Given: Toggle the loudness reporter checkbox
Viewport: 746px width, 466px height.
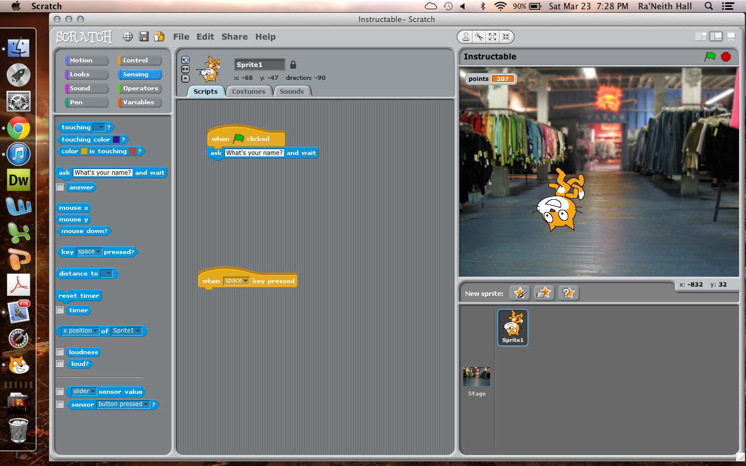Looking at the screenshot, I should (59, 352).
